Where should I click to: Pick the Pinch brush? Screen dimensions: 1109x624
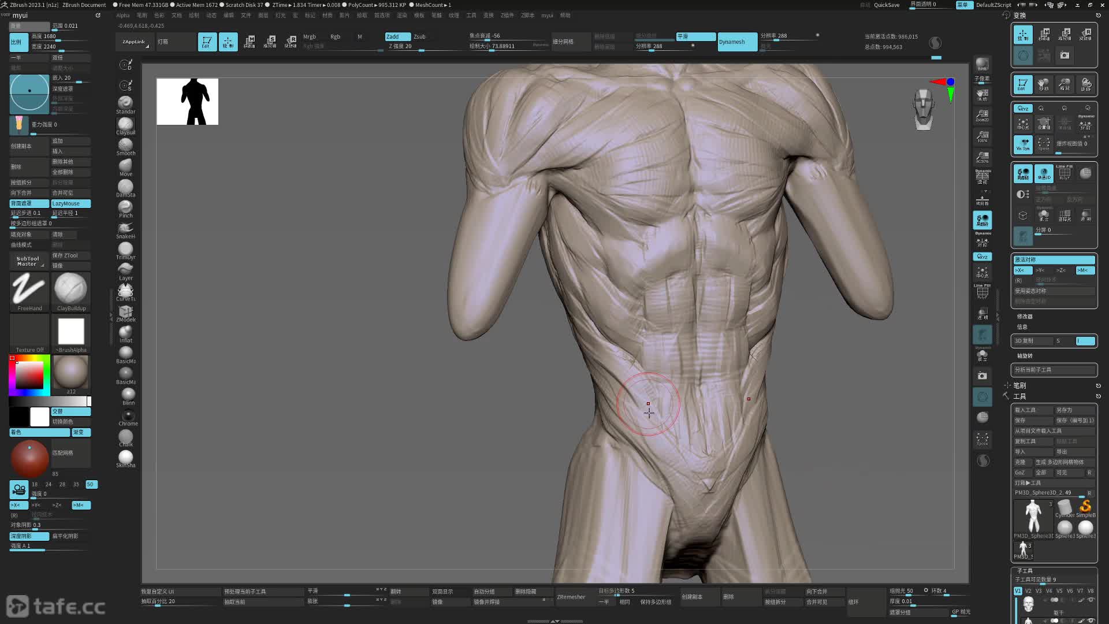pos(125,208)
